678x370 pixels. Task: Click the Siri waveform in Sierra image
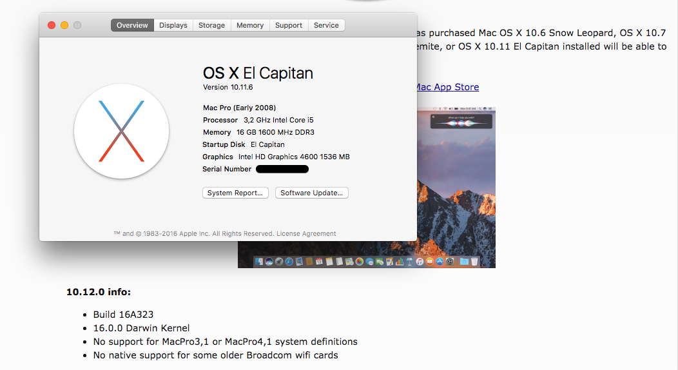point(461,123)
